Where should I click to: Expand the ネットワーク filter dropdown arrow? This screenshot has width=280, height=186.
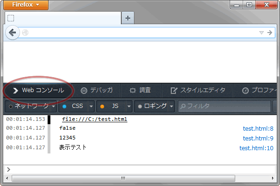[x=53, y=106]
